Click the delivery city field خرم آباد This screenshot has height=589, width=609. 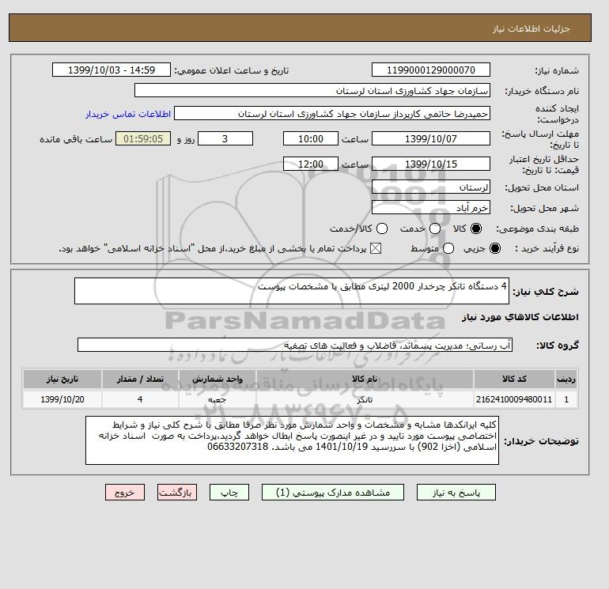431,207
